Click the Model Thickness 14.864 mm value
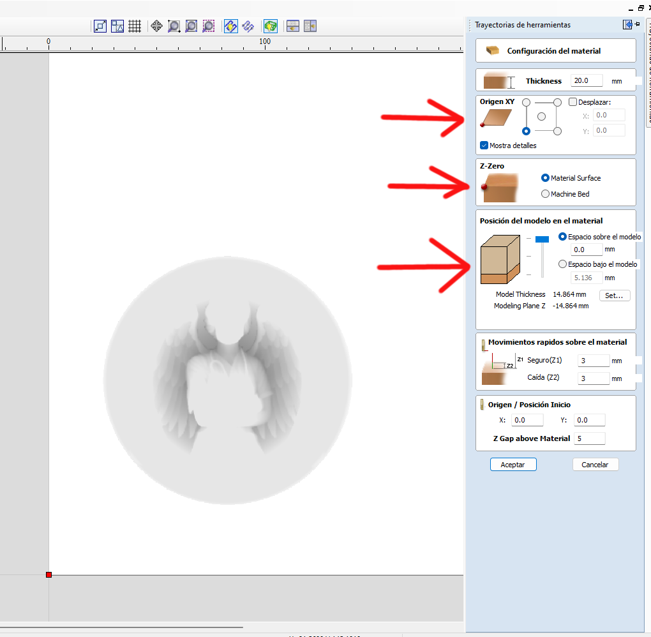This screenshot has width=651, height=637. click(569, 294)
